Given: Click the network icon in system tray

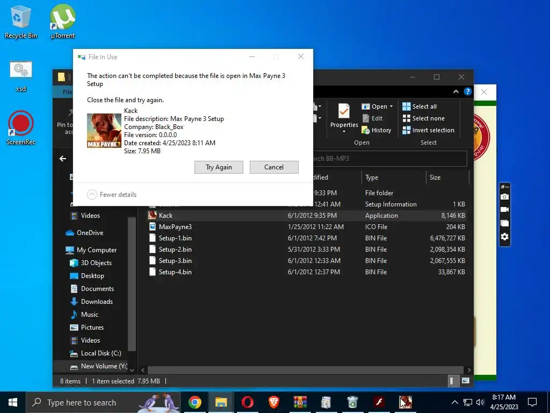Looking at the screenshot, I should [468, 402].
